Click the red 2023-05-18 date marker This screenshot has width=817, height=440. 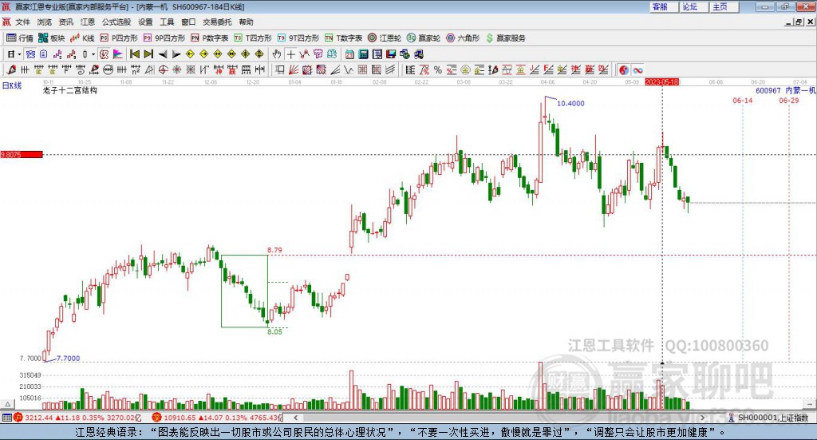pyautogui.click(x=661, y=81)
